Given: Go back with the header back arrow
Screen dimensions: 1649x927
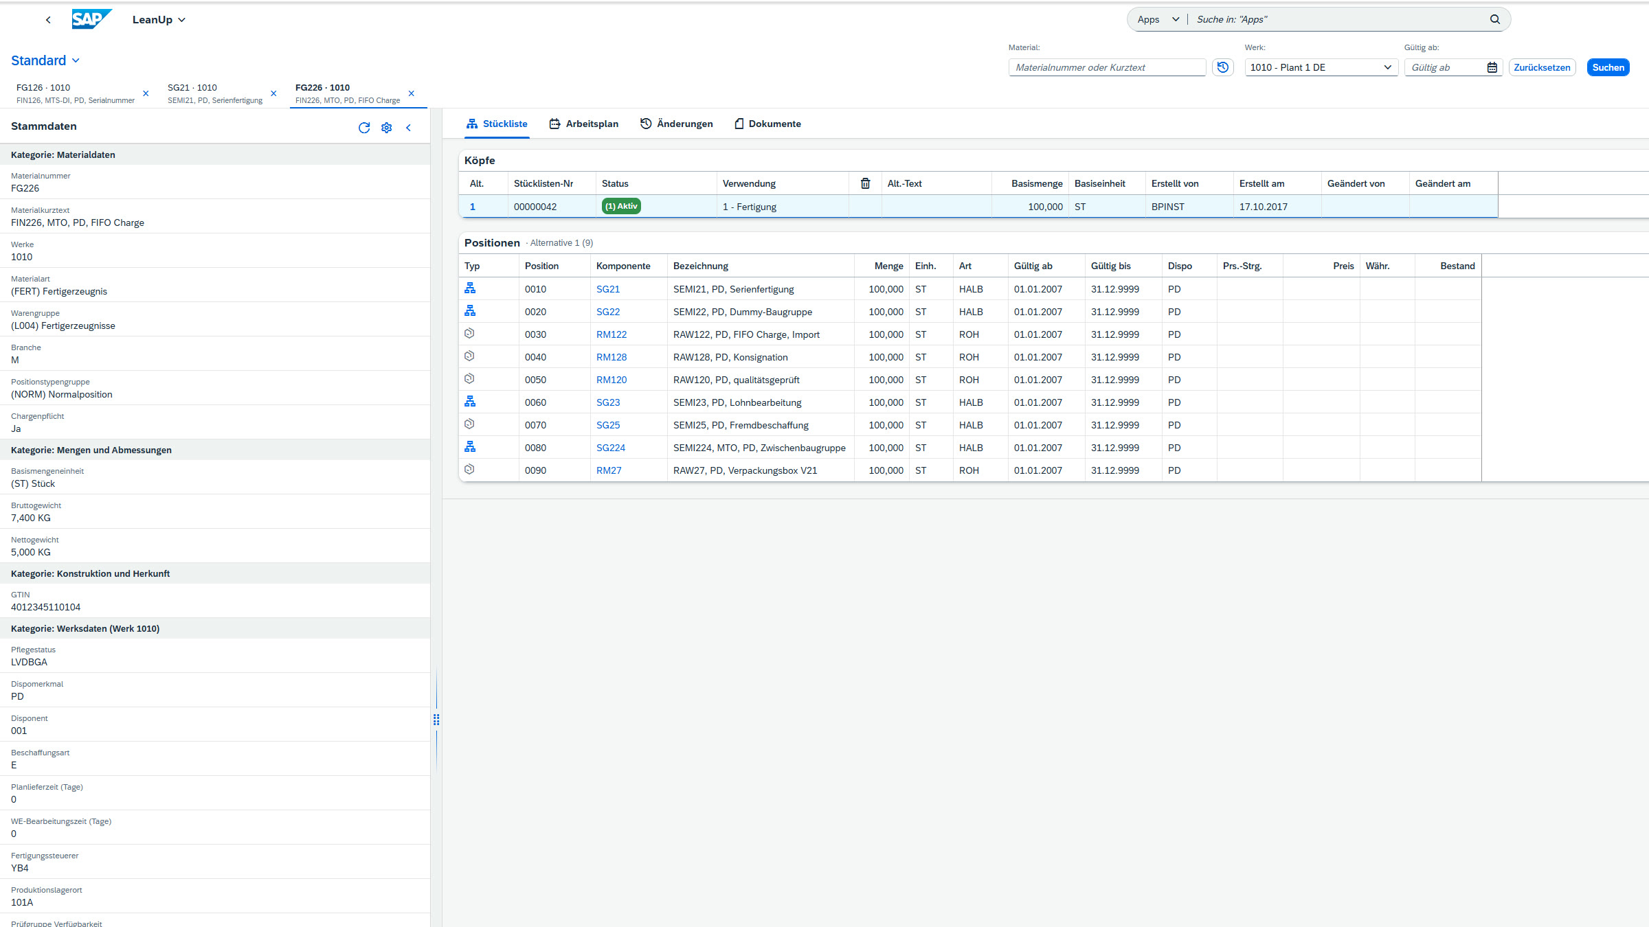Looking at the screenshot, I should tap(48, 20).
